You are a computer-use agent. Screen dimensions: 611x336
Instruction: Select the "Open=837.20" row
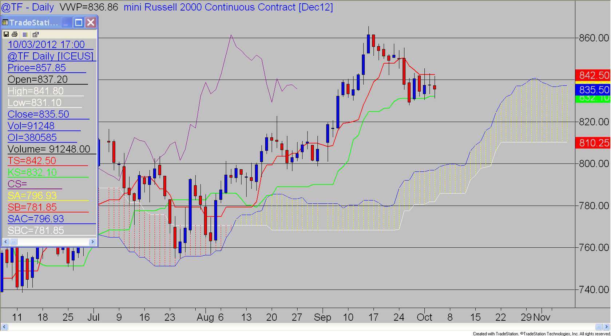click(x=48, y=79)
